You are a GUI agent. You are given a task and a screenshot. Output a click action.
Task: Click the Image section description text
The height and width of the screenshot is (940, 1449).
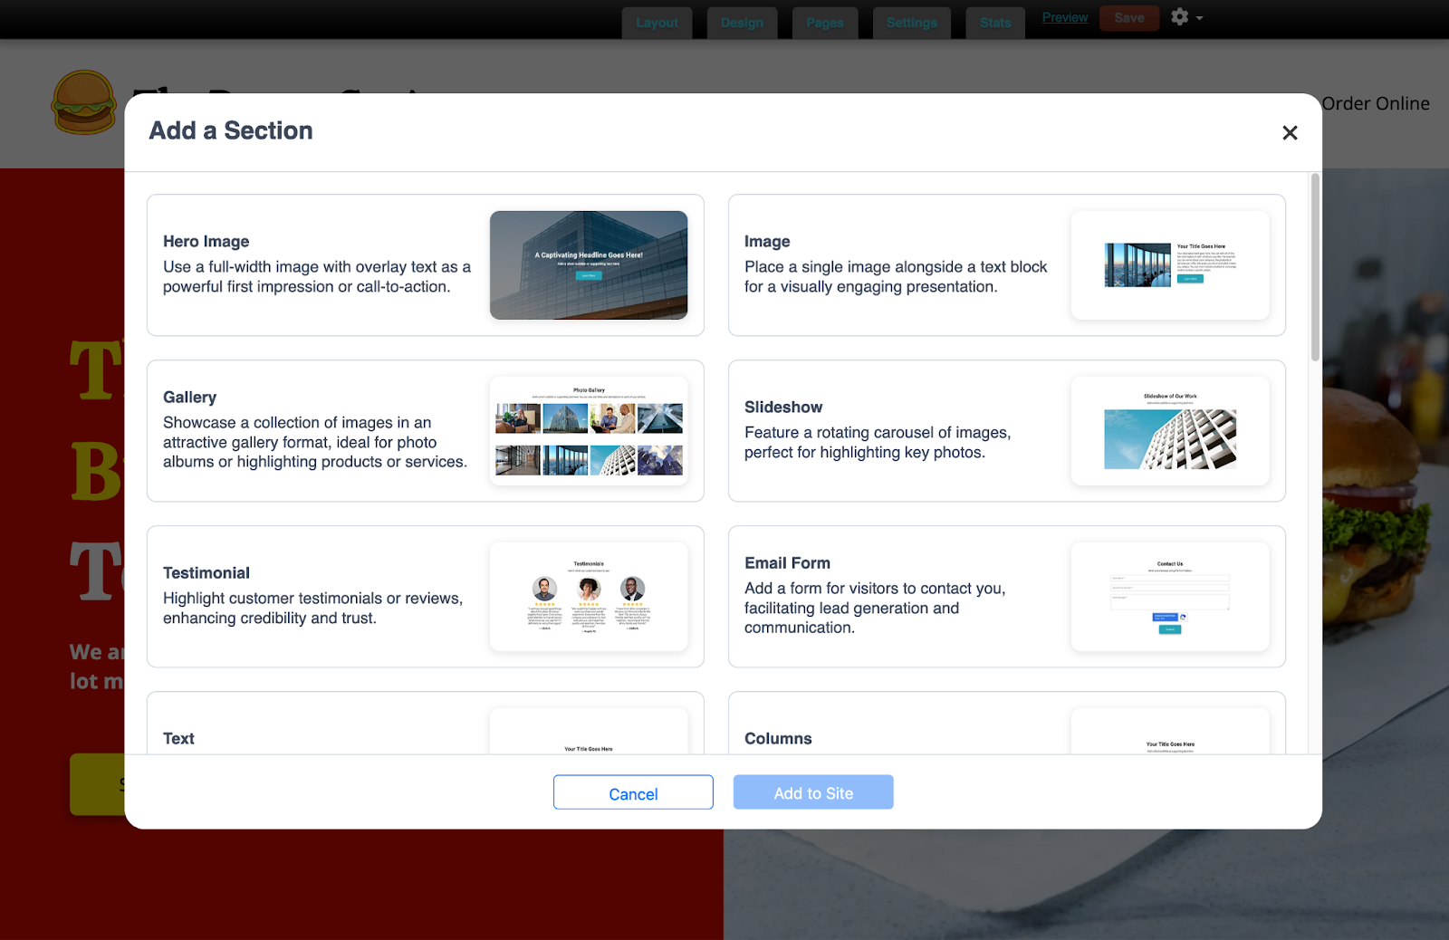pos(896,277)
